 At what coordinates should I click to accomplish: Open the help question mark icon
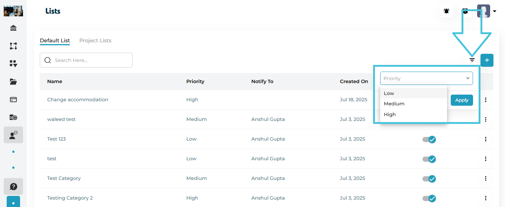click(x=13, y=186)
